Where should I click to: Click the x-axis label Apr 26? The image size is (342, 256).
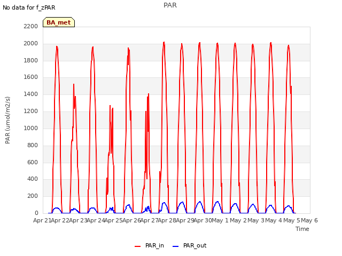click(x=131, y=220)
